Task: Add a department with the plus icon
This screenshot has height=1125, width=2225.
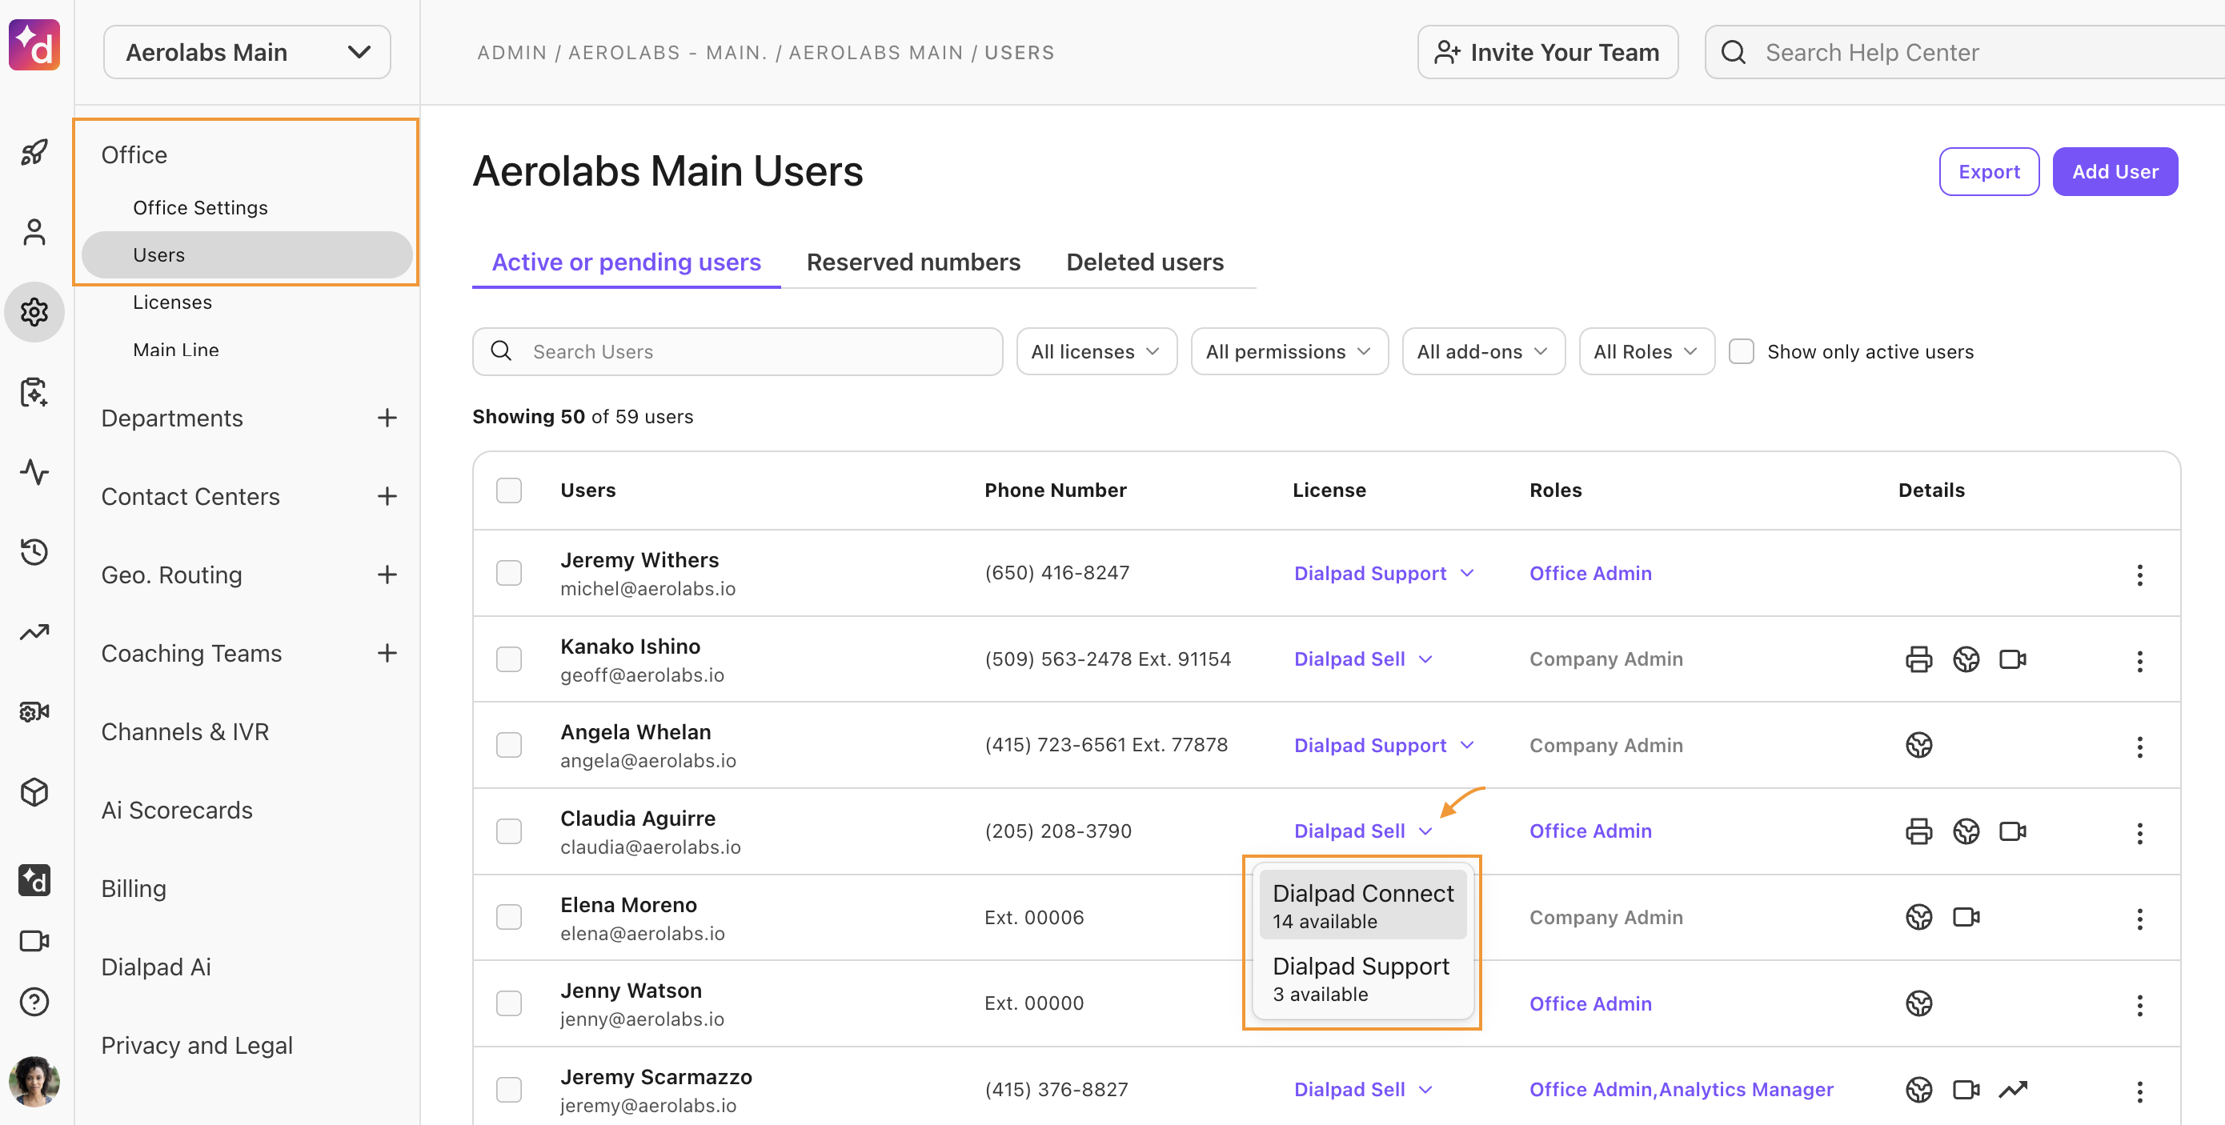Action: tap(387, 418)
